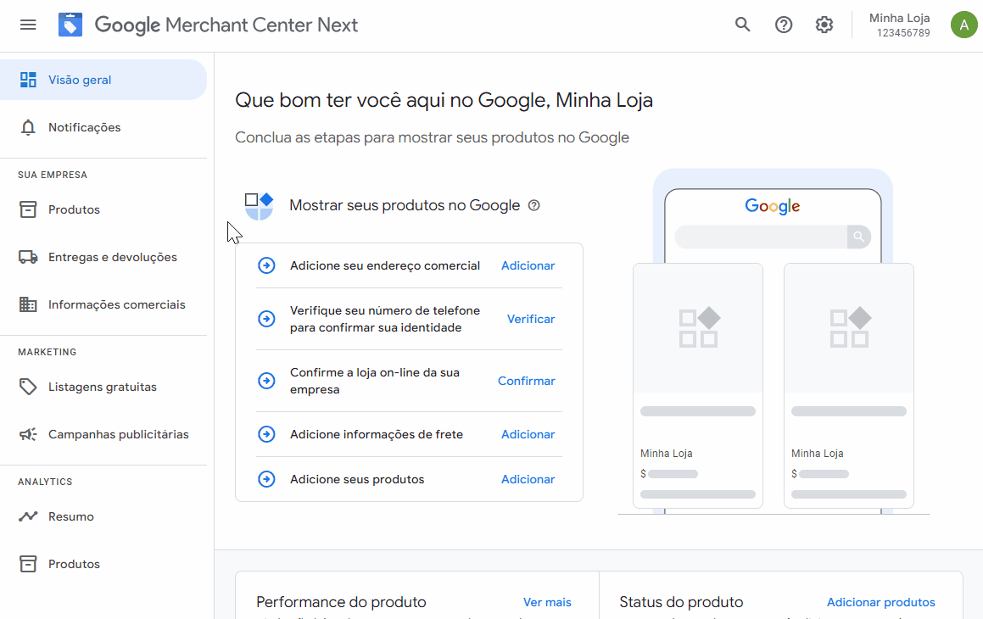Open Resumo under Analytics
The image size is (983, 619).
click(70, 516)
